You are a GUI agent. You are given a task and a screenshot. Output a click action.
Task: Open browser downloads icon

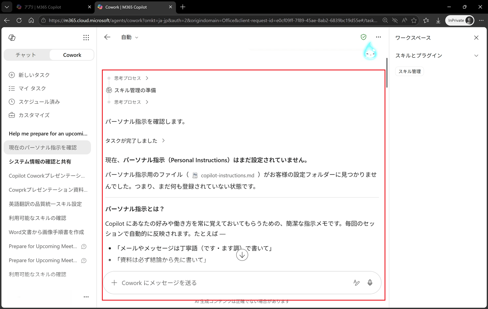click(438, 20)
